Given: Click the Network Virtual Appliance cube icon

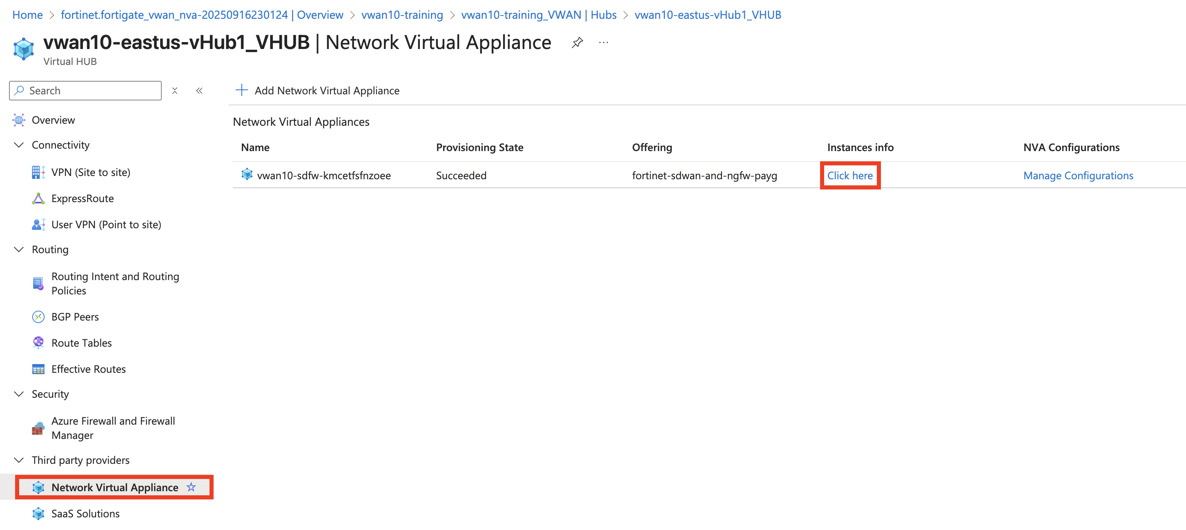Looking at the screenshot, I should [x=38, y=488].
